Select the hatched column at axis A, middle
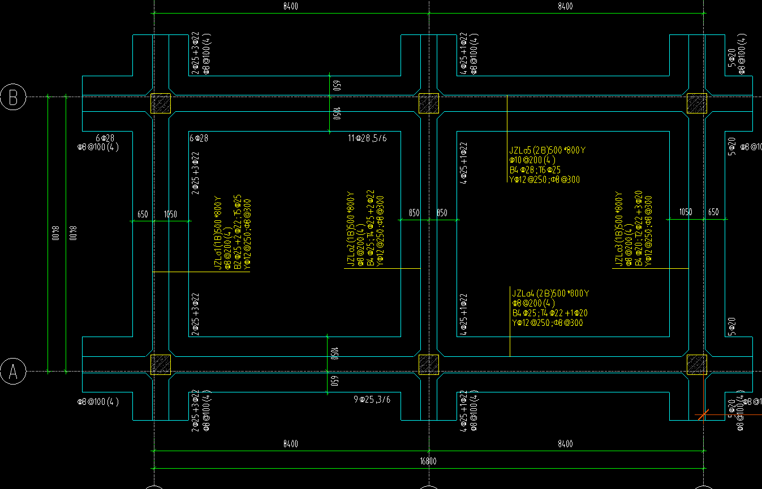 tap(429, 364)
